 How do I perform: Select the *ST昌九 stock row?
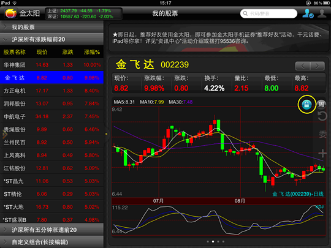pos(51,181)
